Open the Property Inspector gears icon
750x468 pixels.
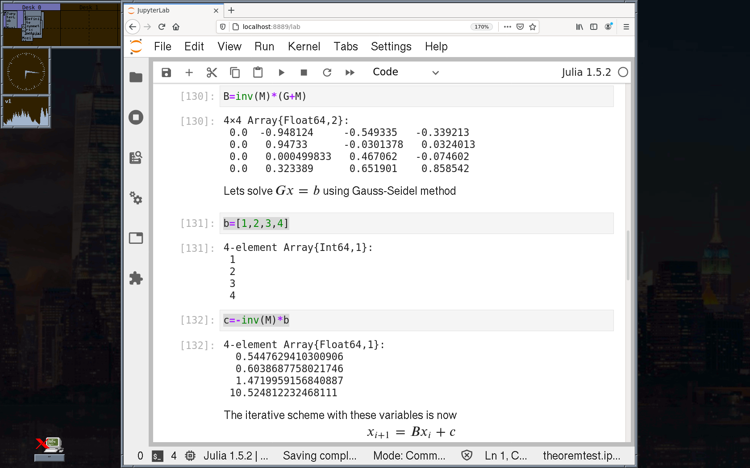click(x=136, y=198)
